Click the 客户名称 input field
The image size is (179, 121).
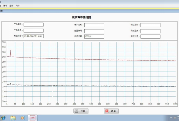pos(94,25)
